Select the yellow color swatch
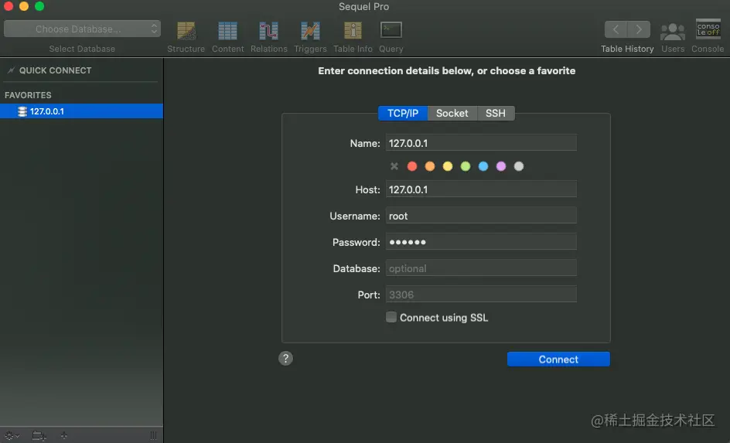This screenshot has height=443, width=730. tap(448, 166)
